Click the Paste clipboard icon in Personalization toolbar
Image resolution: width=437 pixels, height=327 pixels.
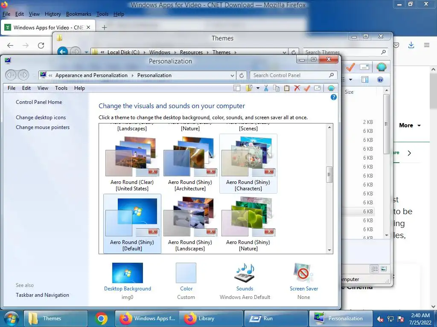pyautogui.click(x=286, y=88)
